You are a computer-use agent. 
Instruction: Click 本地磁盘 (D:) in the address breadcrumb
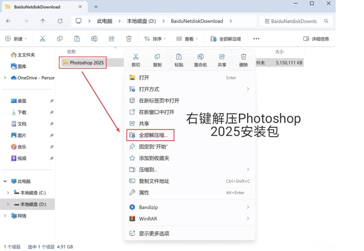click(x=141, y=21)
